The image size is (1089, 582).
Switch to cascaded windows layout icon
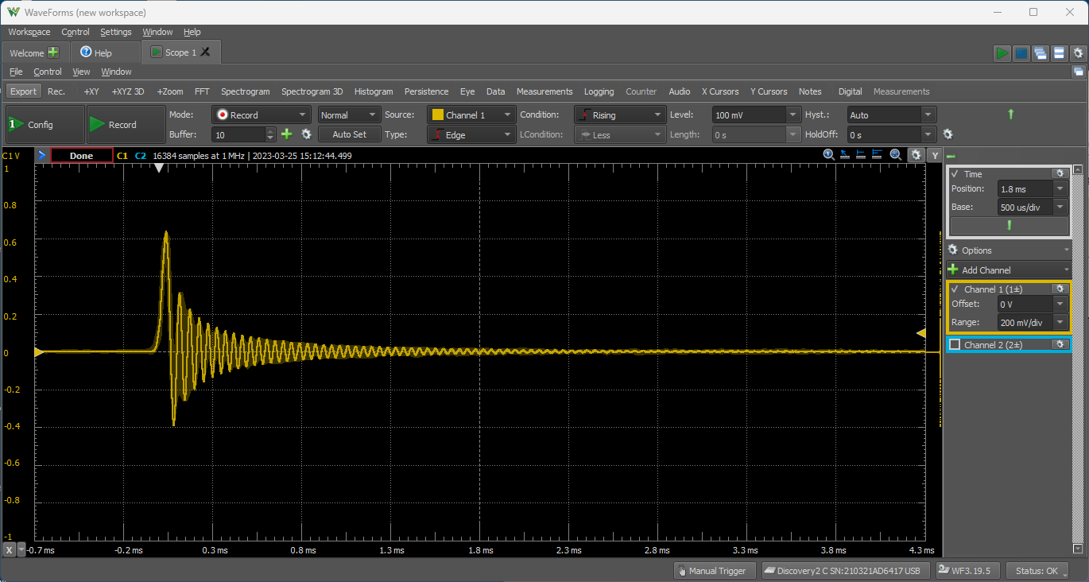pyautogui.click(x=1041, y=53)
